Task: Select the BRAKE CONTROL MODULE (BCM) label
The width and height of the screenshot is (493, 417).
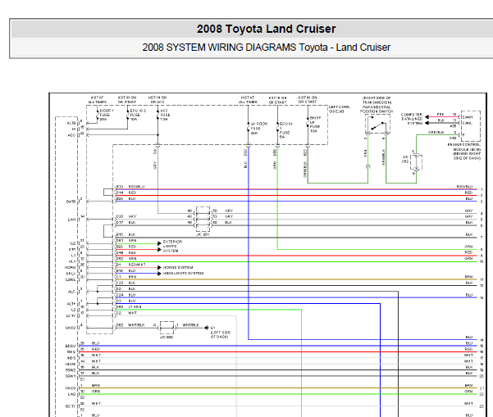Action: point(464,152)
